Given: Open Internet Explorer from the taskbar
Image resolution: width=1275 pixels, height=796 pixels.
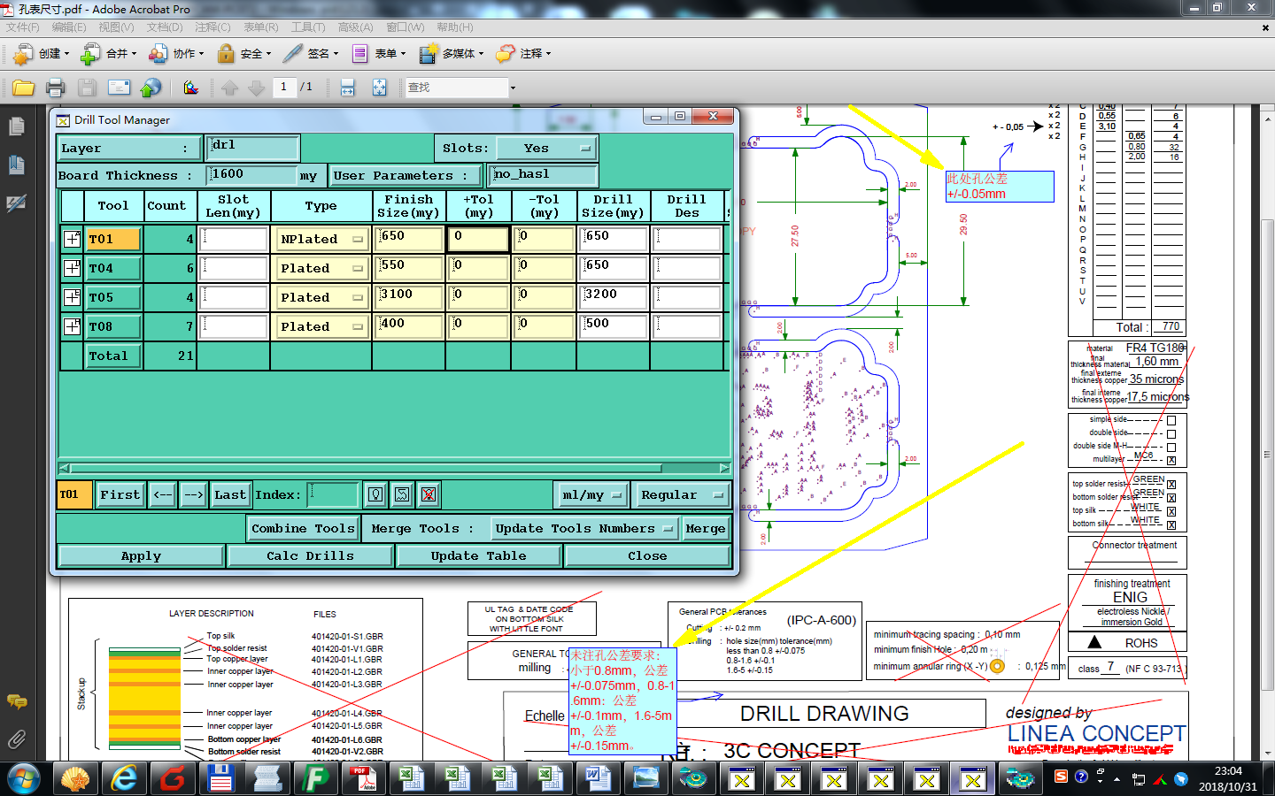Looking at the screenshot, I should pyautogui.click(x=124, y=778).
